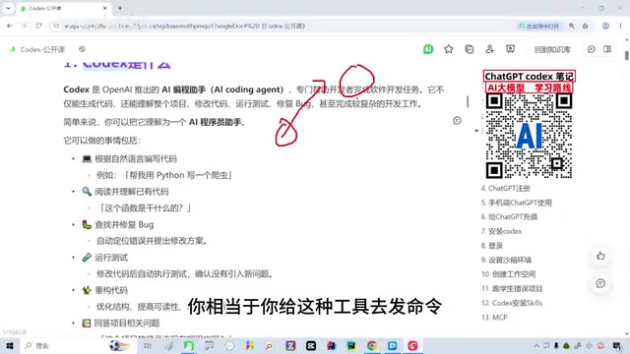The height and width of the screenshot is (354, 630).
Task: Close the Codex-公开课 browser tab
Action: point(105,8)
